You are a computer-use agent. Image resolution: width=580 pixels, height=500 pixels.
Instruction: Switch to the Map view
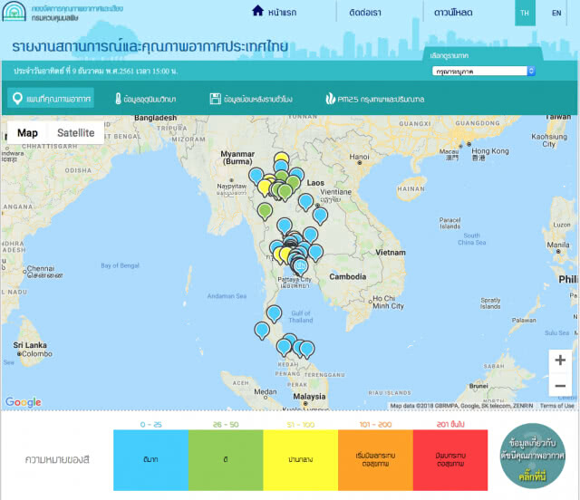pyautogui.click(x=27, y=133)
